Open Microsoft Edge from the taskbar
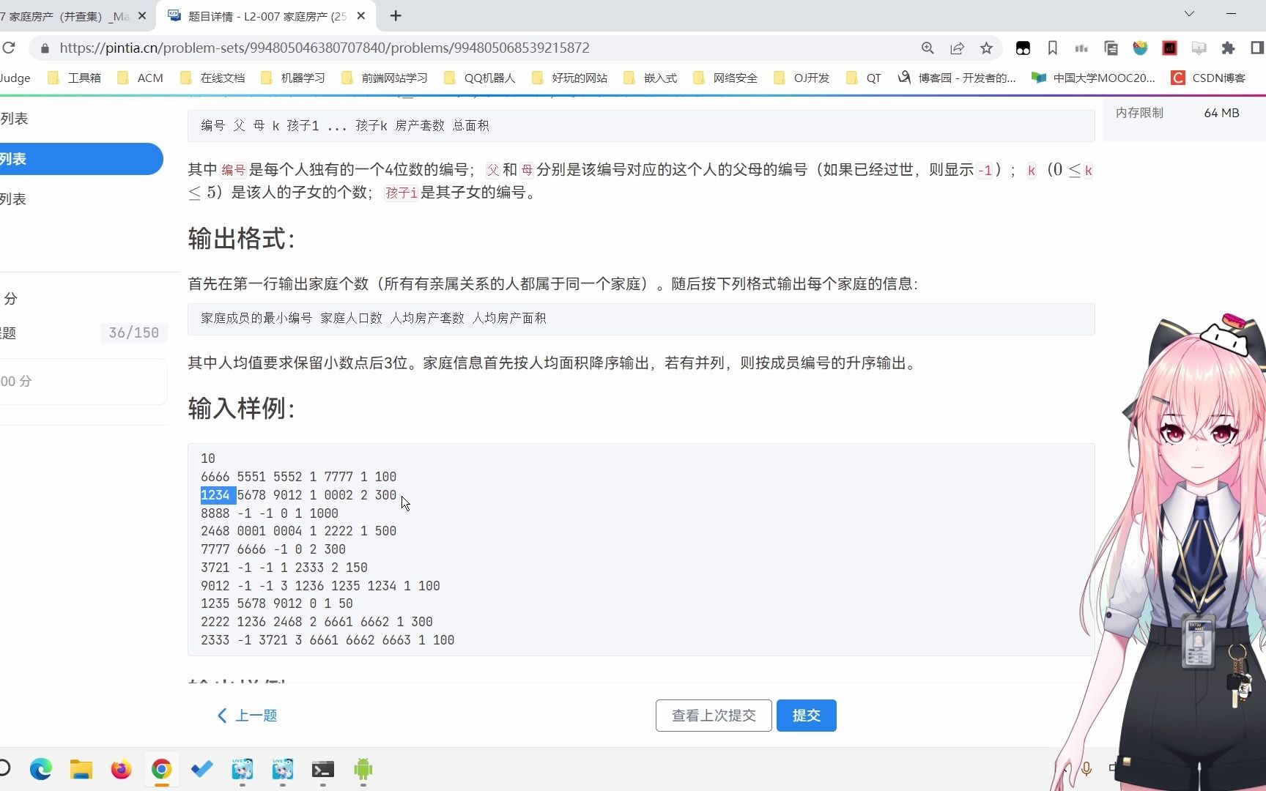Screen dimensions: 1266x791 [41, 769]
